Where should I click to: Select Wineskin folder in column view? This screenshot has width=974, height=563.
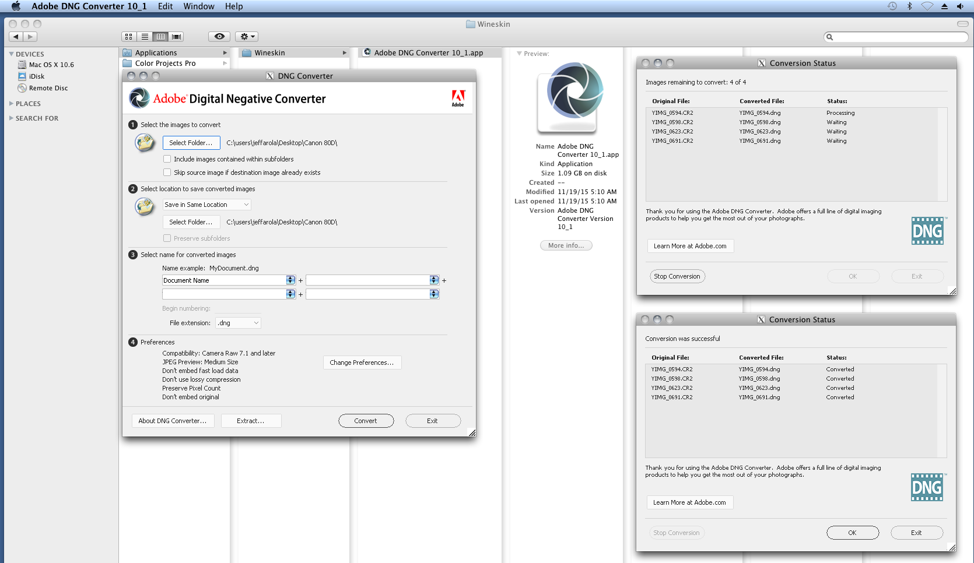click(295, 52)
